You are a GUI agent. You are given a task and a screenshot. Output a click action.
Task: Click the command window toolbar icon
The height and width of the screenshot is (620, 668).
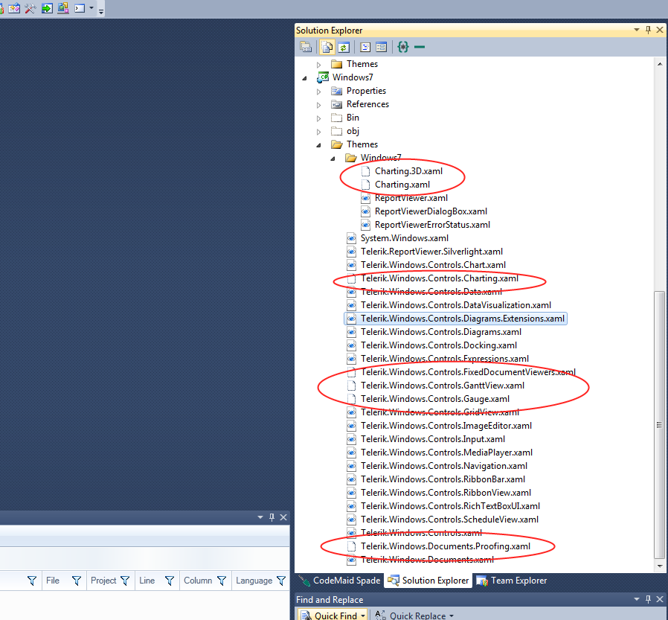click(x=80, y=8)
